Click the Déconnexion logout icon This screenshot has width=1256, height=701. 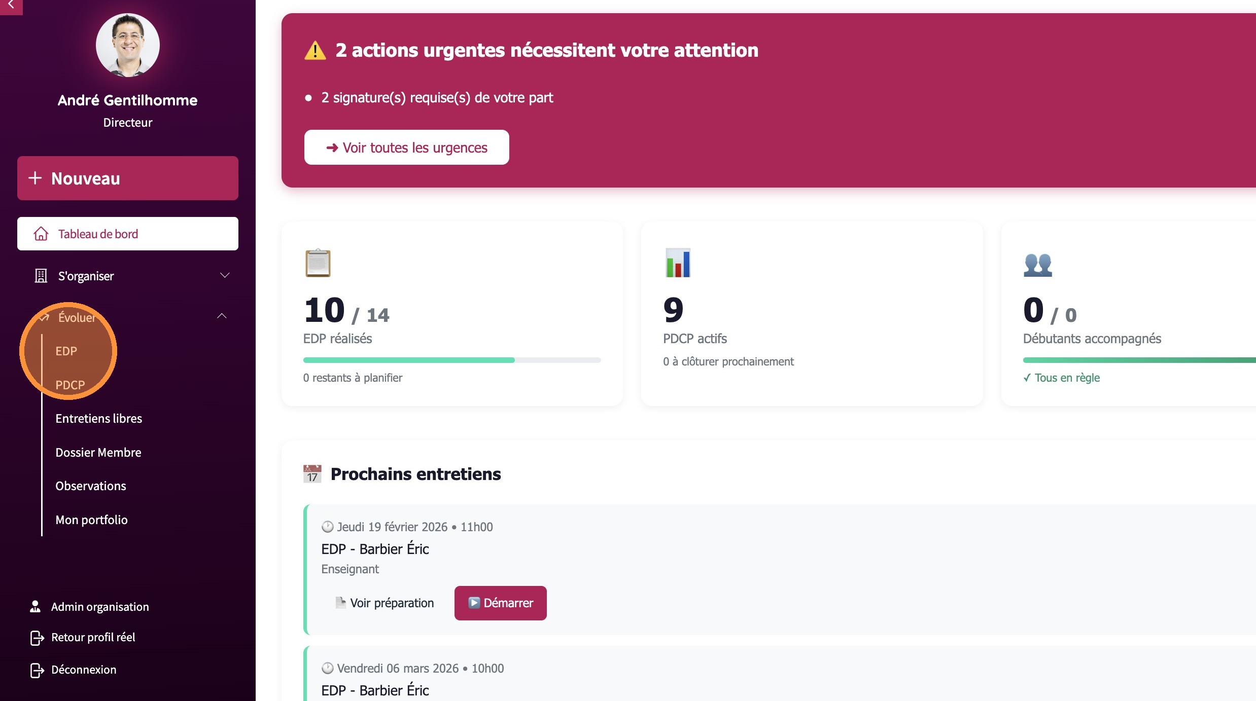pos(37,670)
